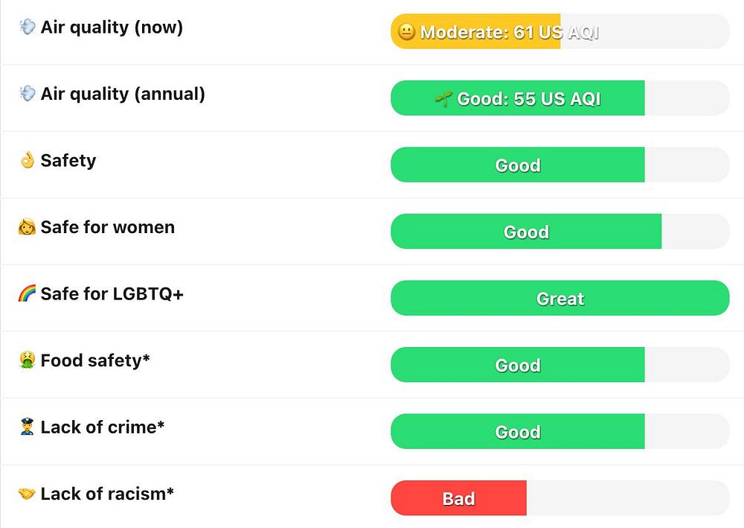Click the wind icon beside Air quality (now)

coord(28,28)
